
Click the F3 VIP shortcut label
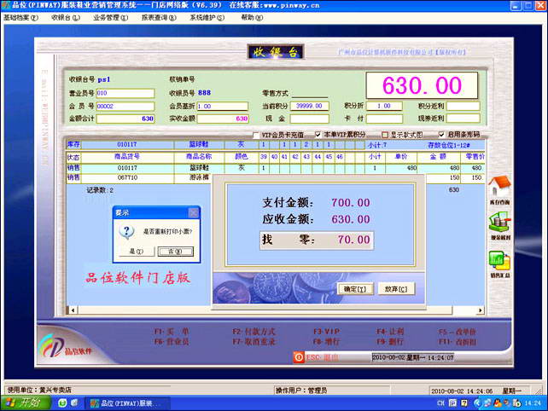pyautogui.click(x=326, y=332)
